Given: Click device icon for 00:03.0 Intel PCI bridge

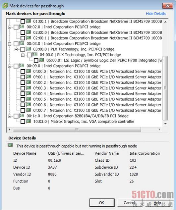Looking at the screenshot, I should (22, 43).
